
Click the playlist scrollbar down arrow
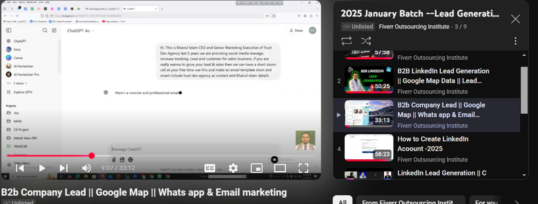[x=524, y=175]
